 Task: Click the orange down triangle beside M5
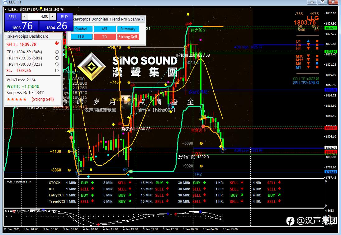pos(308,63)
